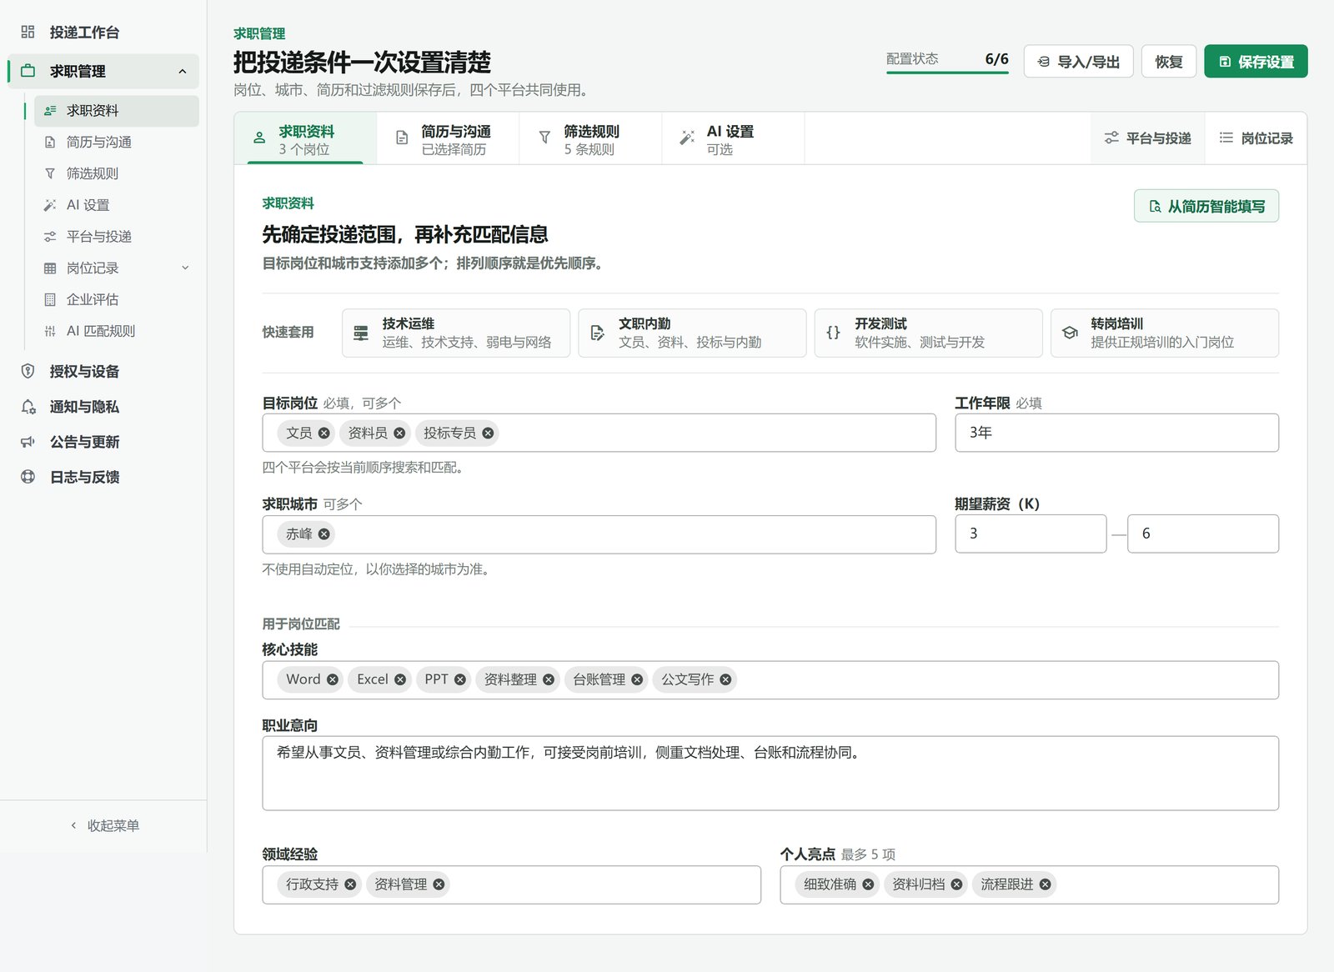Remove the Excel skill tag
Screen dimensions: 1334x972
click(400, 679)
